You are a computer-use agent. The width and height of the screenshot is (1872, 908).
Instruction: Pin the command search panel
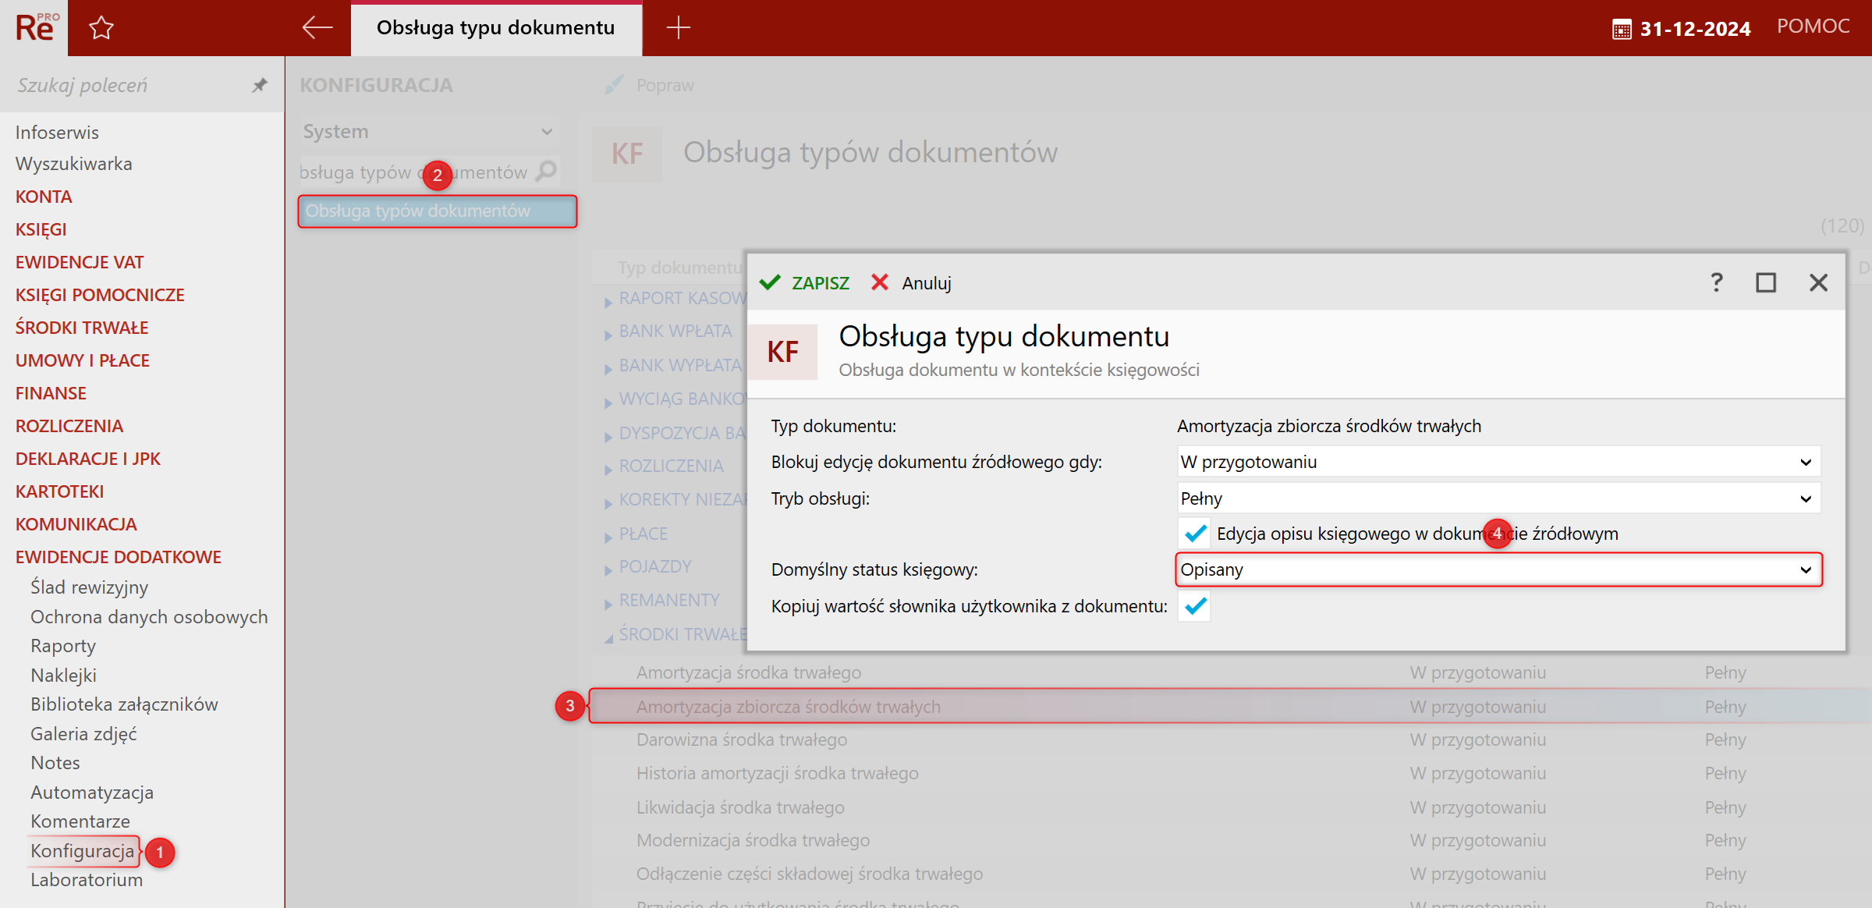pyautogui.click(x=260, y=85)
